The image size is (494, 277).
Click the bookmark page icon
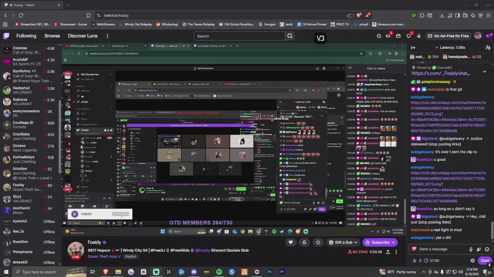pos(88,15)
